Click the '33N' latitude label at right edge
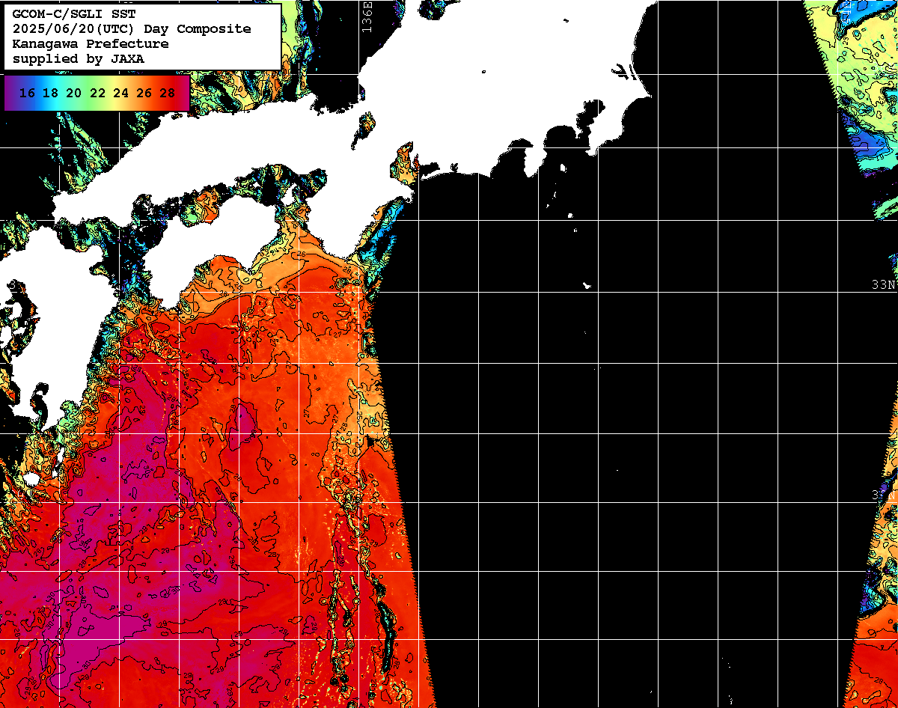This screenshot has width=898, height=708. [884, 284]
